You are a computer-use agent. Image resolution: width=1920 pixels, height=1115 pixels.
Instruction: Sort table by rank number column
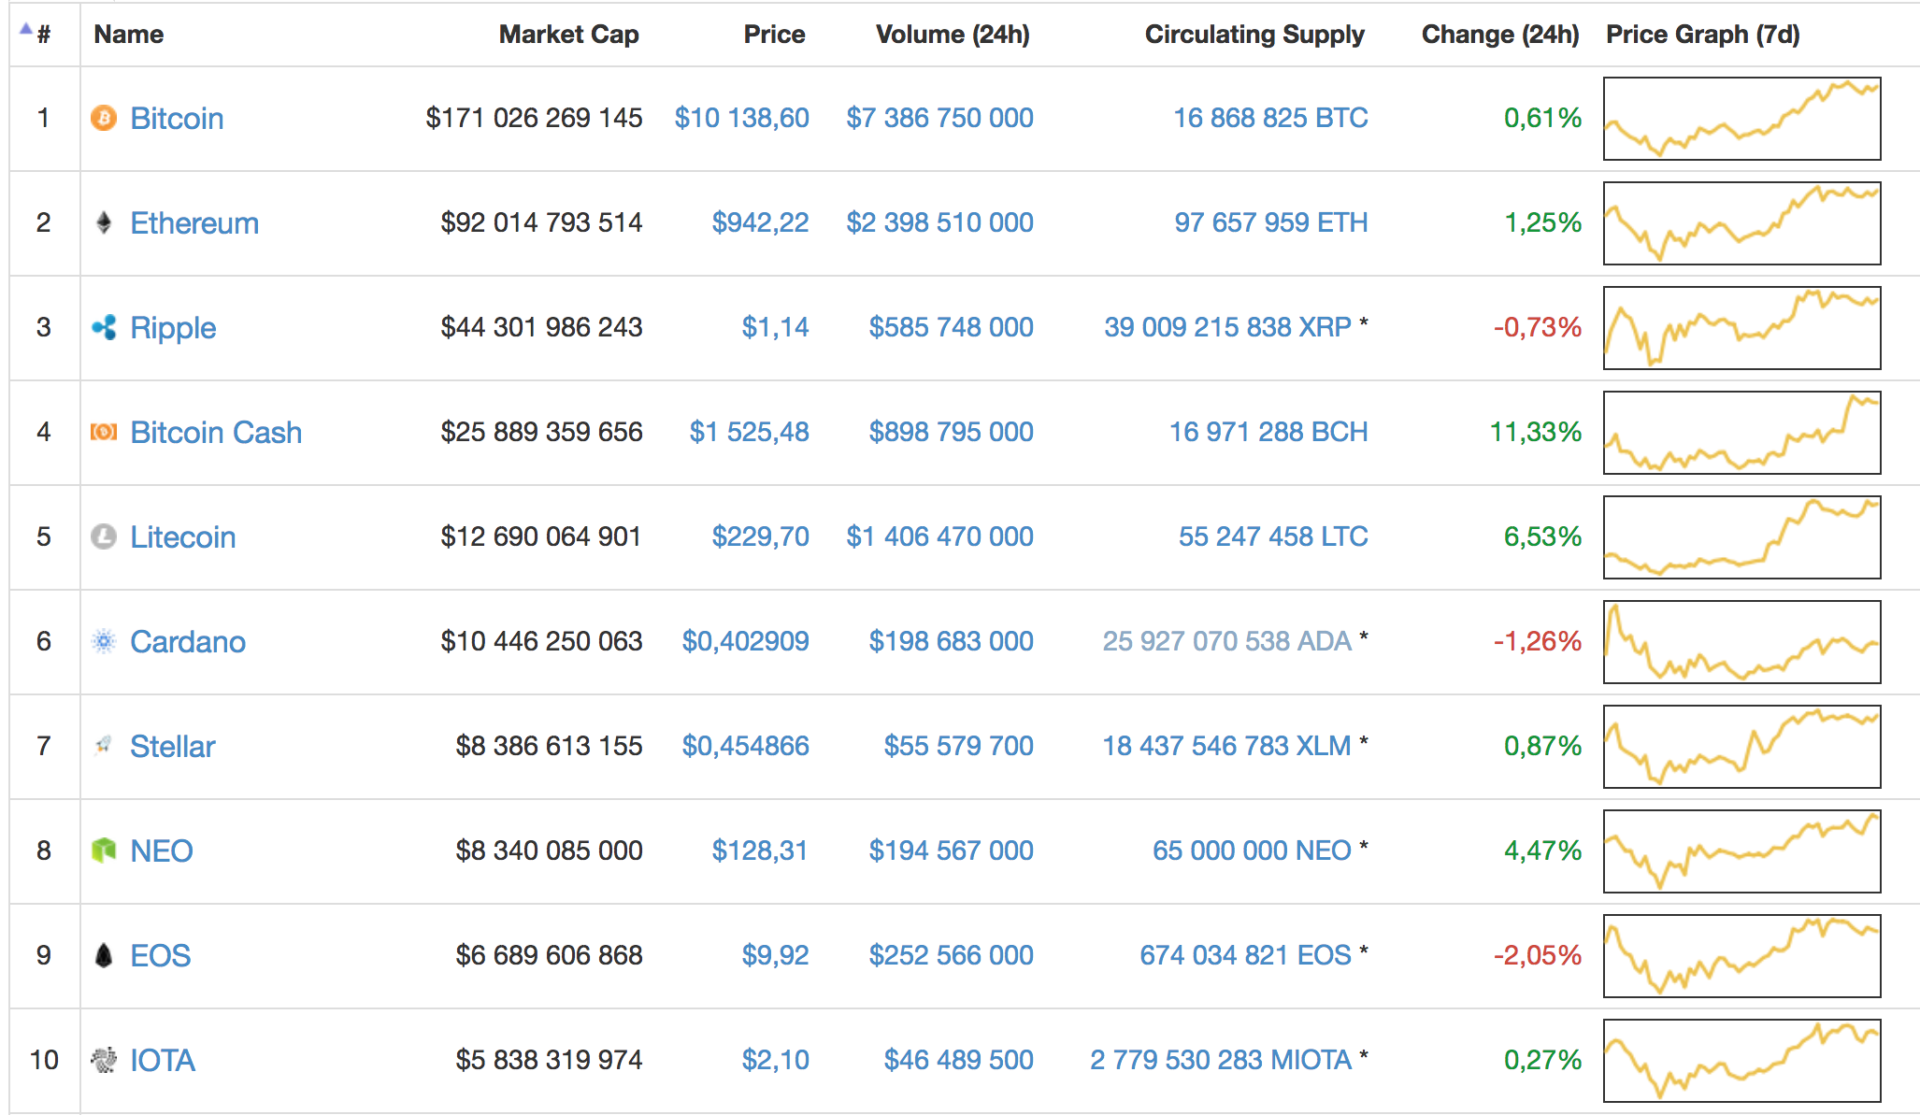coord(42,35)
